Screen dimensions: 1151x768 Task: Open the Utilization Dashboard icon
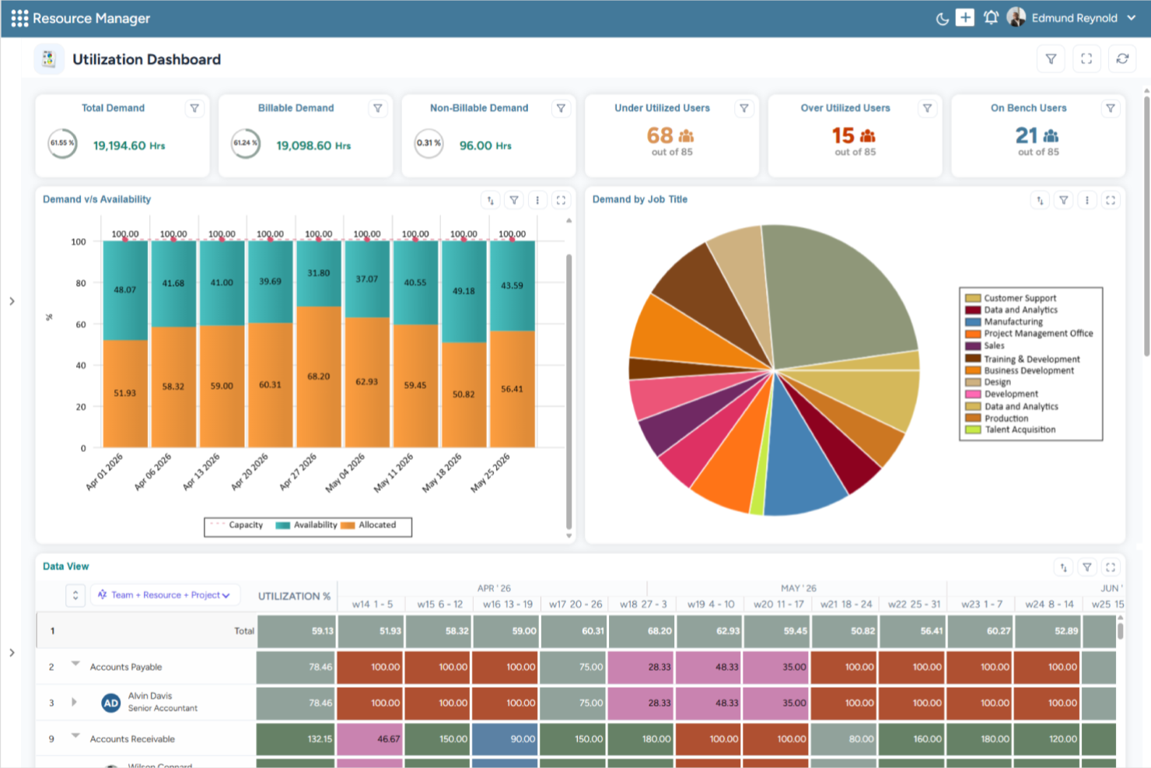49,59
